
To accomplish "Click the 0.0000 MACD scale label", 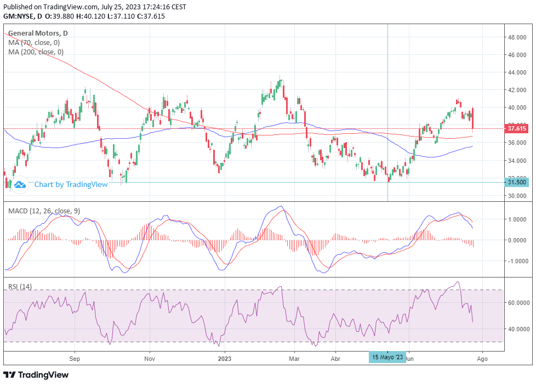I will (x=518, y=240).
